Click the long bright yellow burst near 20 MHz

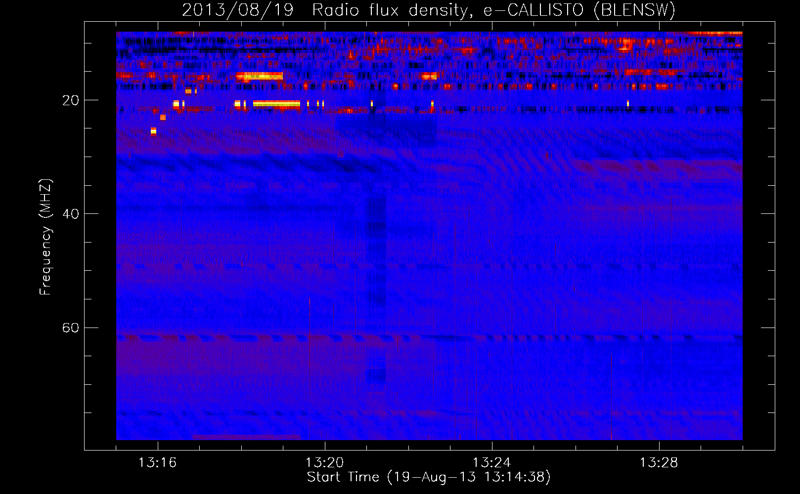point(276,104)
